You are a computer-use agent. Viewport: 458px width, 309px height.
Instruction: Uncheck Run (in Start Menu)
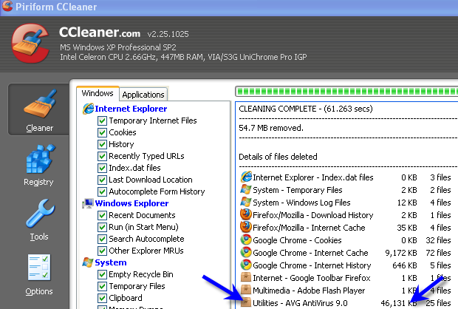[102, 227]
